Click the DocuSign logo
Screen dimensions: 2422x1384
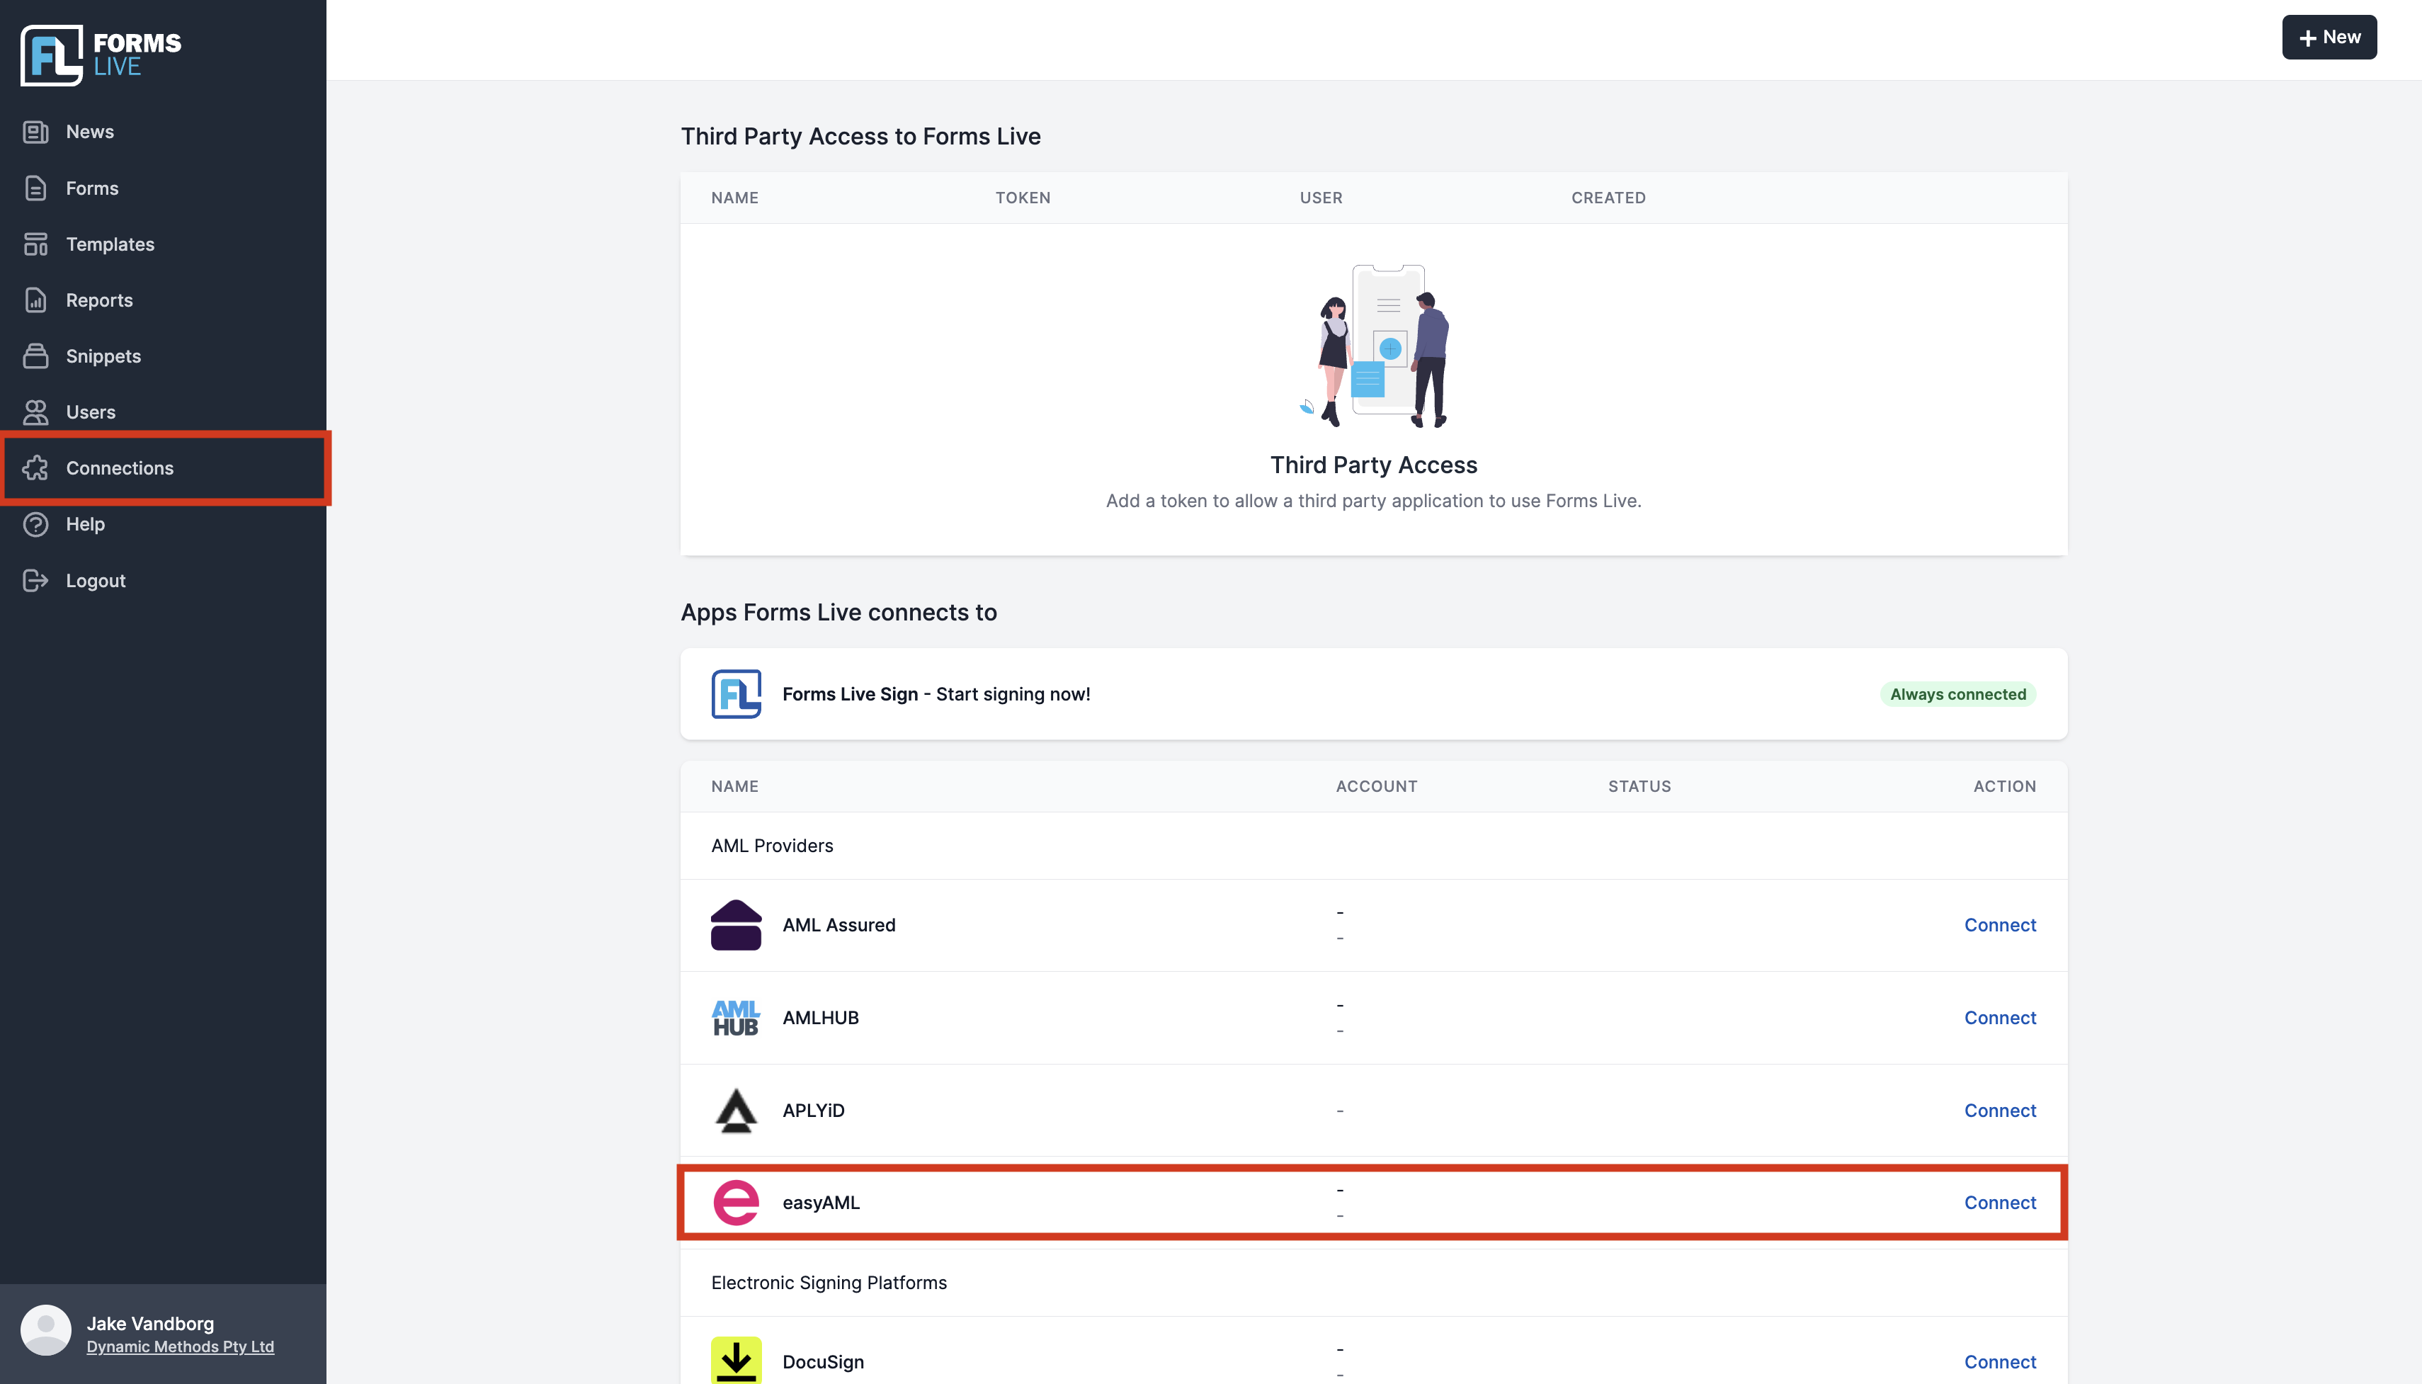tap(737, 1360)
